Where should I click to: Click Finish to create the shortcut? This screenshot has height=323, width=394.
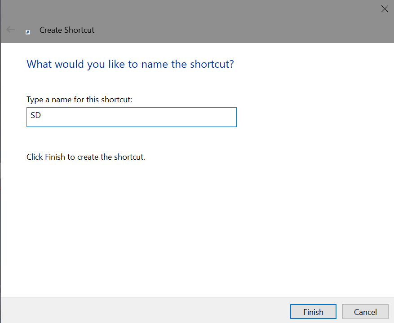point(313,312)
